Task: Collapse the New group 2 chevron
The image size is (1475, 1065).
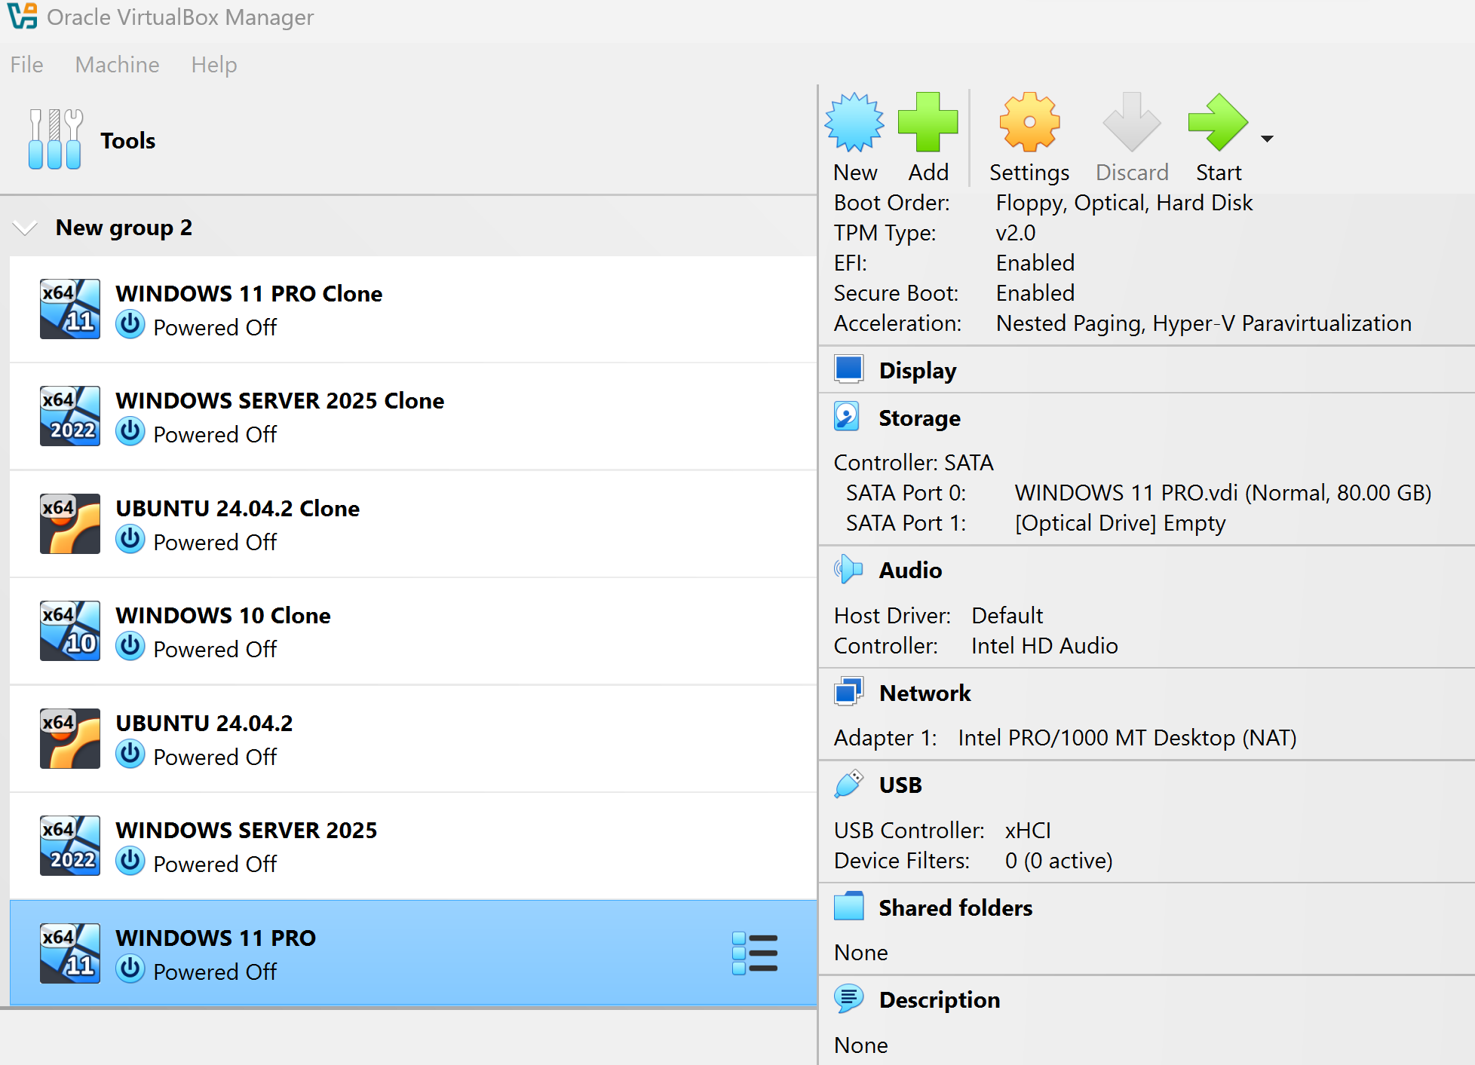Action: click(26, 228)
